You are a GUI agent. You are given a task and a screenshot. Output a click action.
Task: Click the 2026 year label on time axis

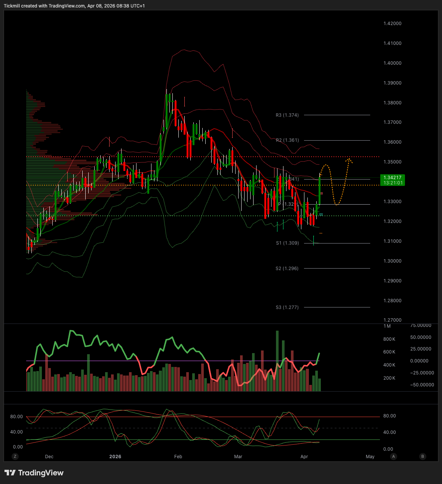coord(115,457)
